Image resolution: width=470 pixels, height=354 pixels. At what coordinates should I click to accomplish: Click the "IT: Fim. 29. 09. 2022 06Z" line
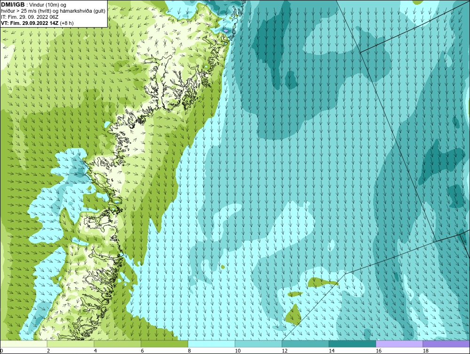pos(30,17)
